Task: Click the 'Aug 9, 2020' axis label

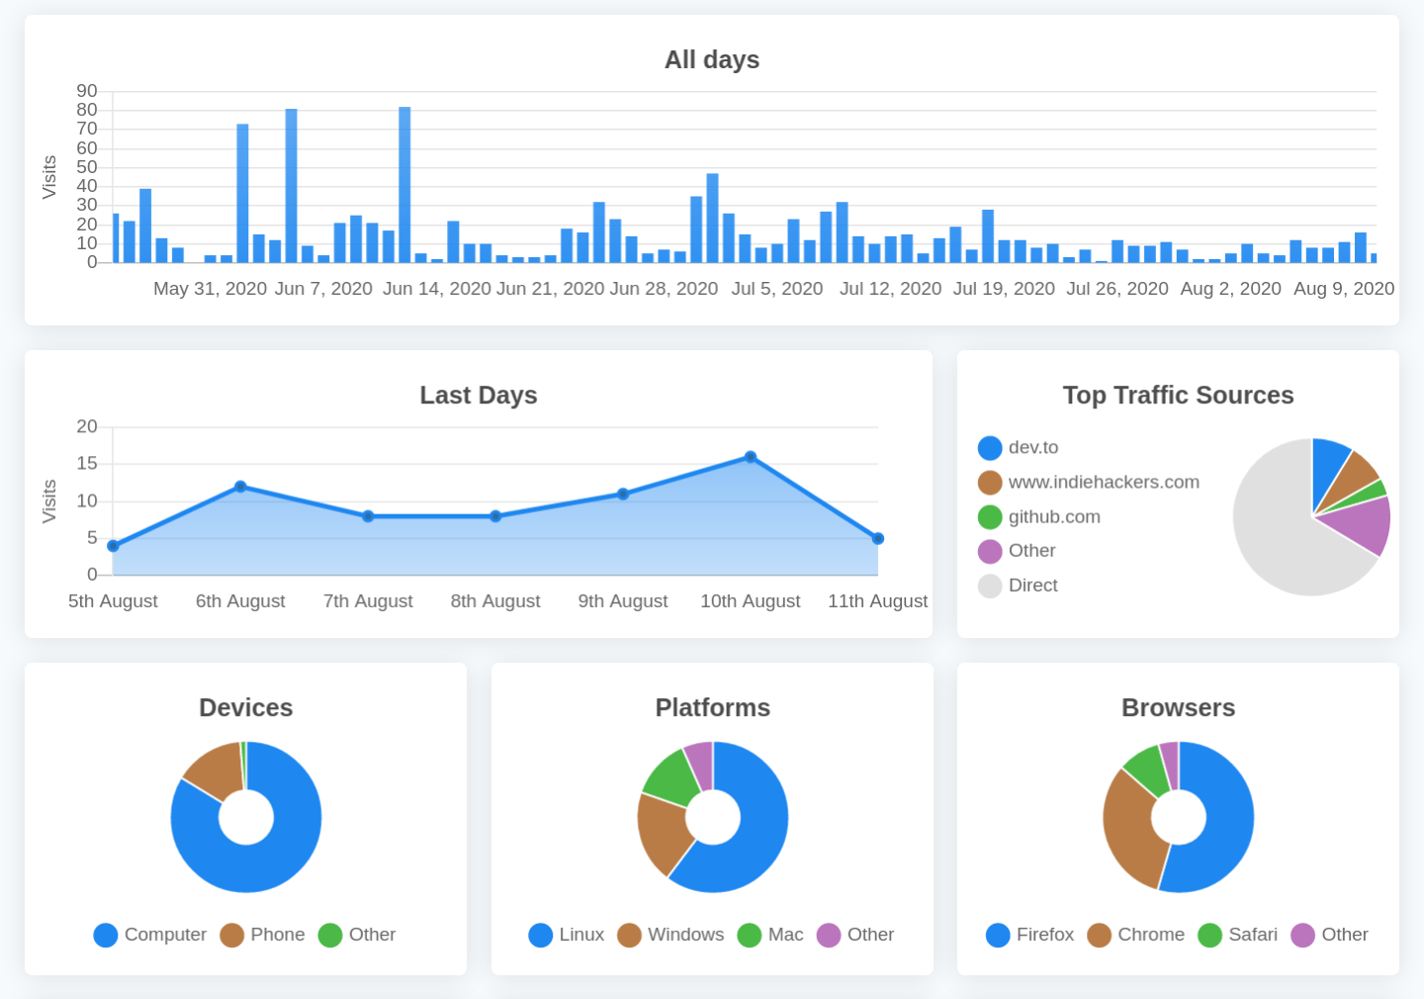Action: 1344,289
